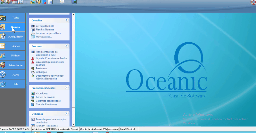
Task: Click the Ayuda help button
Action: (12, 74)
